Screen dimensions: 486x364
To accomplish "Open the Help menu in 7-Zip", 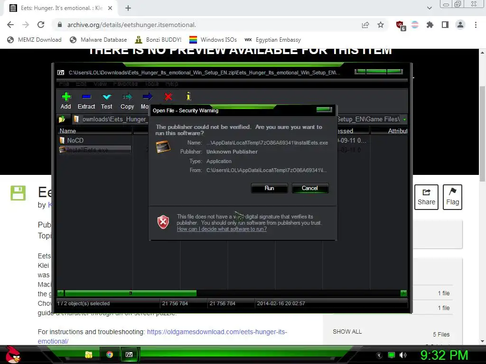I will (171, 83).
